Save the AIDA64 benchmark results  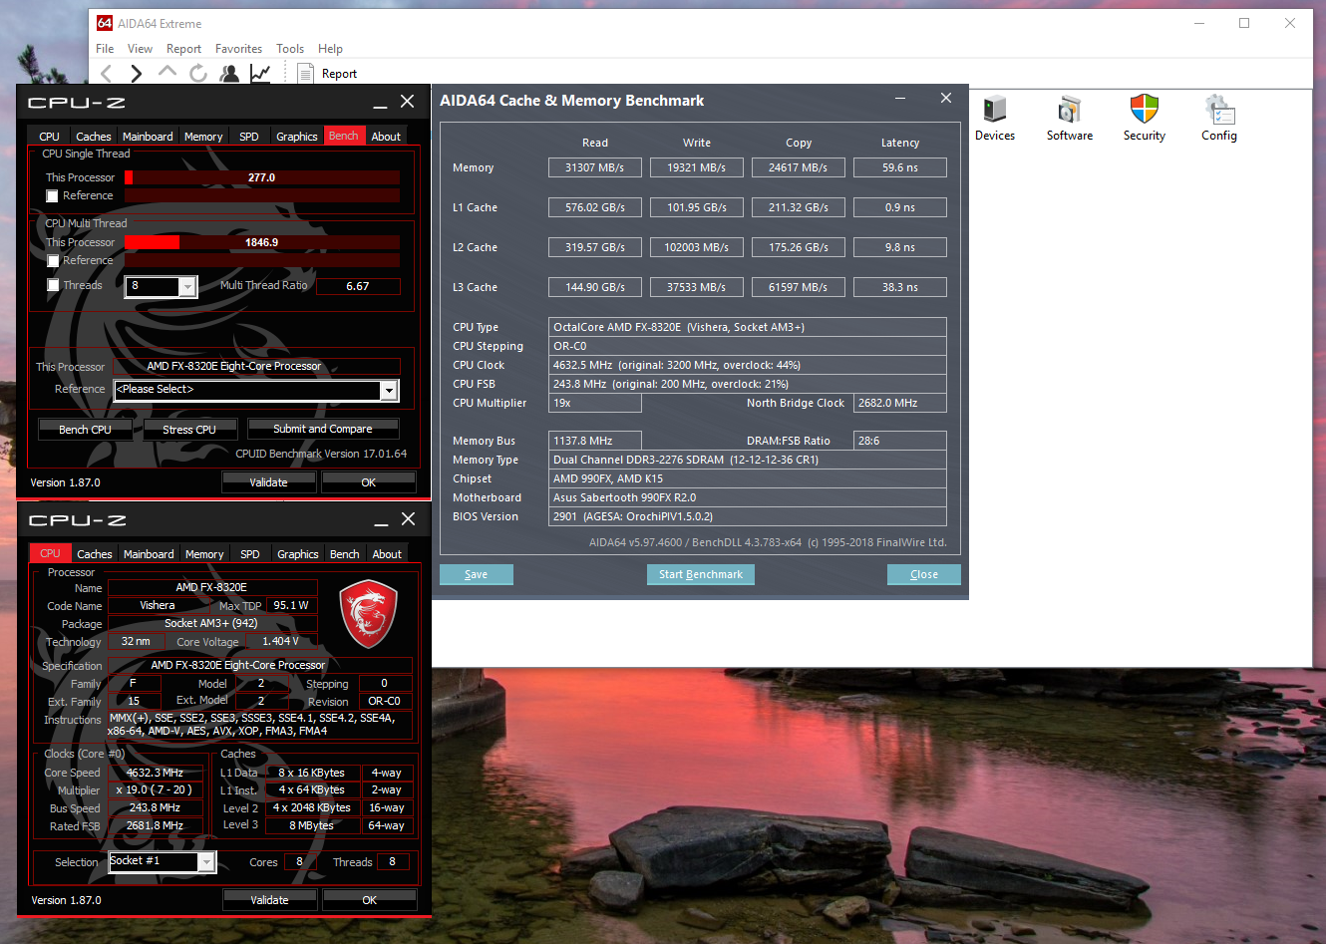click(477, 574)
